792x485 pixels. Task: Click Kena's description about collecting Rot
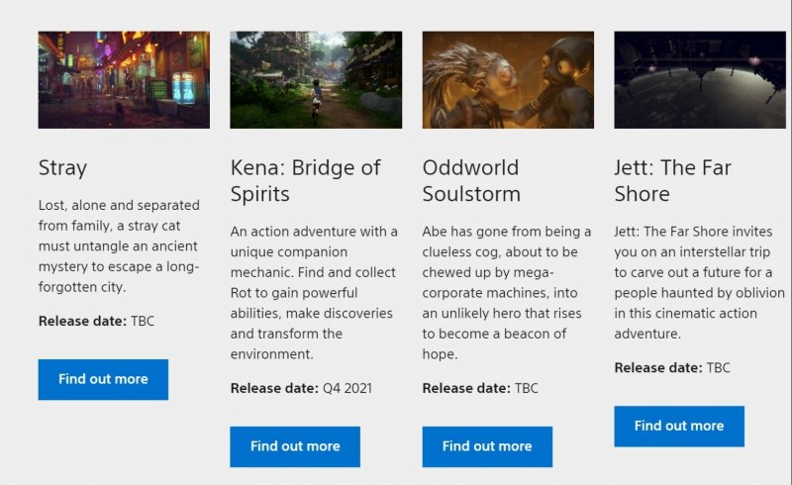tap(314, 293)
